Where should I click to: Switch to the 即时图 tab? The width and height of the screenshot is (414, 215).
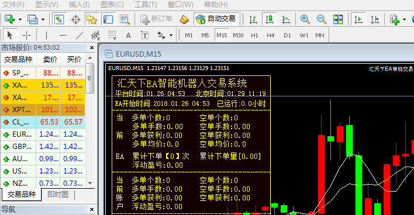(x=58, y=195)
